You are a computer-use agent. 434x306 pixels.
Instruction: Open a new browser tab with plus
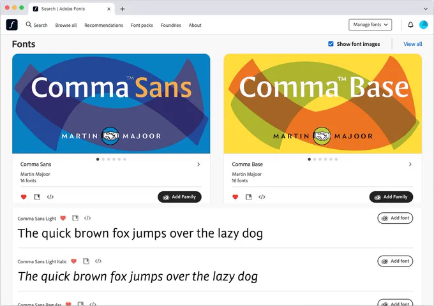[x=123, y=9]
